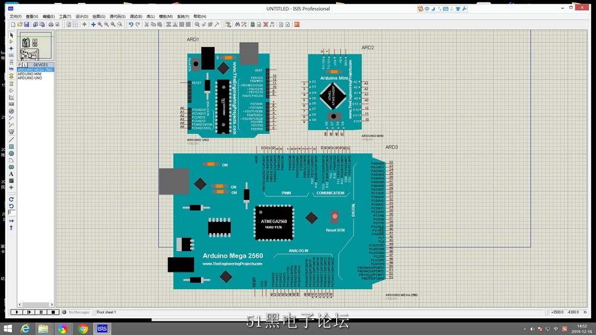Select the Component mode tool
596x335 pixels.
pos(11,42)
